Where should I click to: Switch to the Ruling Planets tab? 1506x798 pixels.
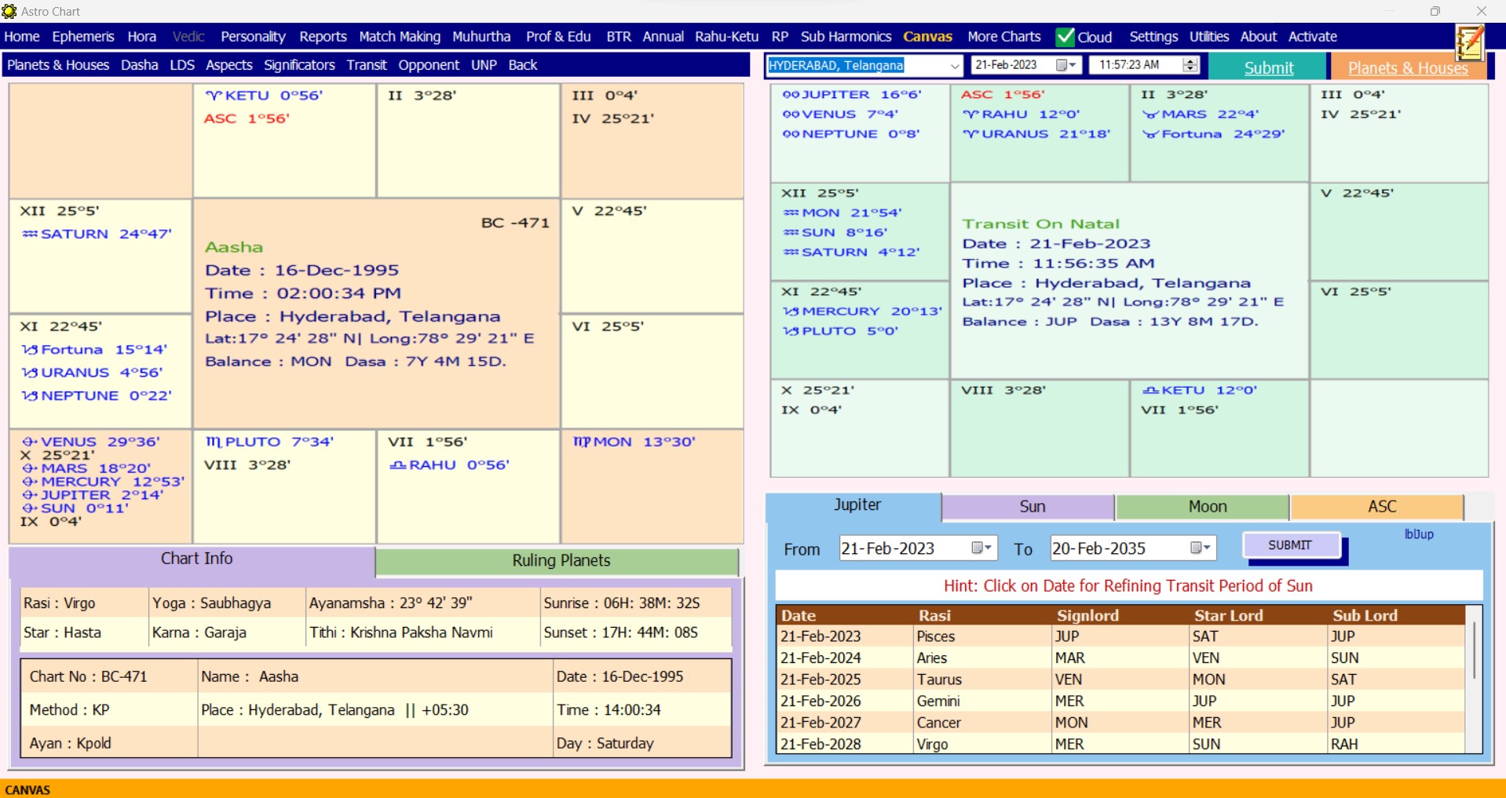(x=560, y=561)
